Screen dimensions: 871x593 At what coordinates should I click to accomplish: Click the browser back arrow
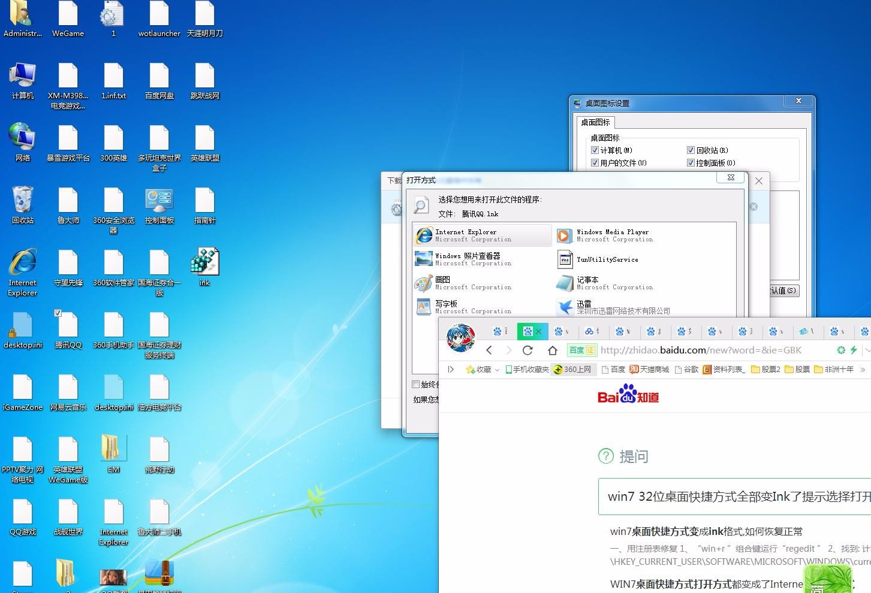pyautogui.click(x=489, y=350)
